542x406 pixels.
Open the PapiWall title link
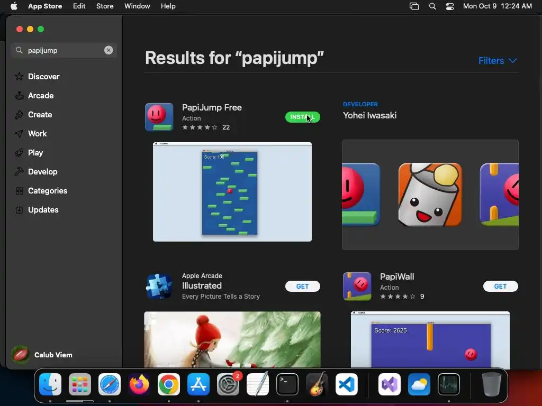coord(397,276)
